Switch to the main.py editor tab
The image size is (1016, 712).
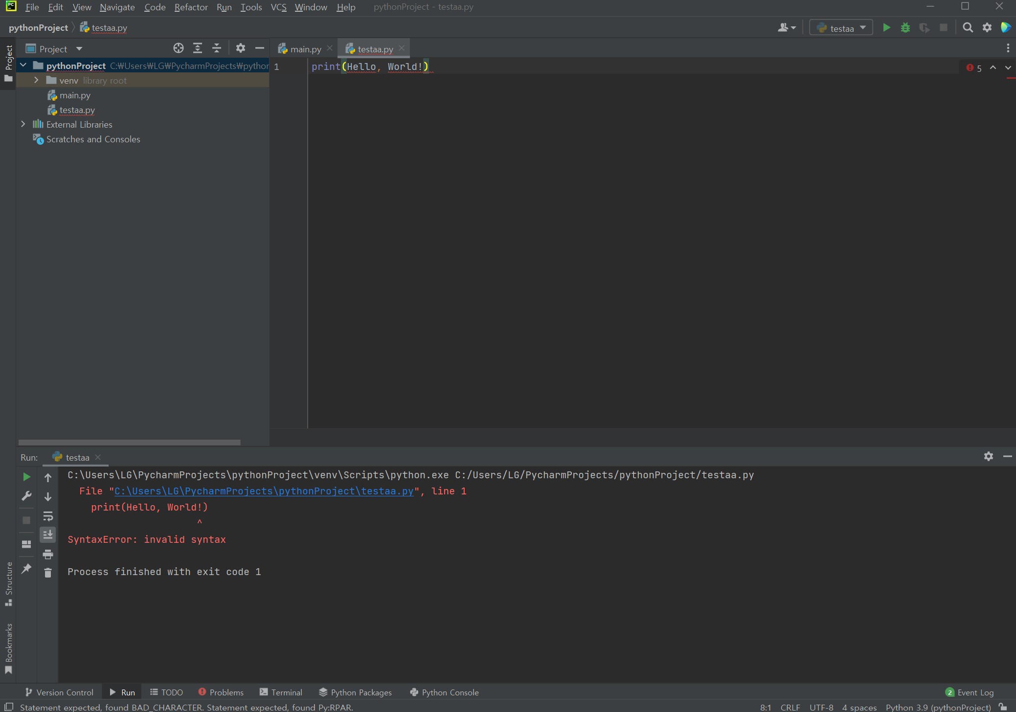(x=305, y=49)
